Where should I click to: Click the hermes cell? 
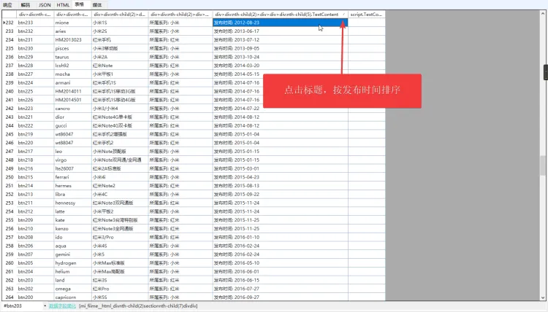[72, 186]
